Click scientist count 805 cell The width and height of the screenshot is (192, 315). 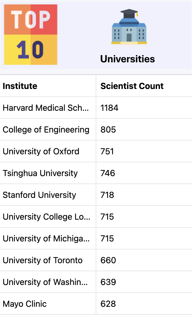108,130
